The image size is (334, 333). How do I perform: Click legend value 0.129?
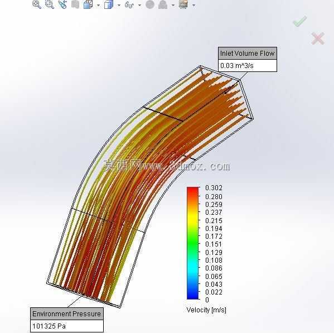pyautogui.click(x=214, y=252)
